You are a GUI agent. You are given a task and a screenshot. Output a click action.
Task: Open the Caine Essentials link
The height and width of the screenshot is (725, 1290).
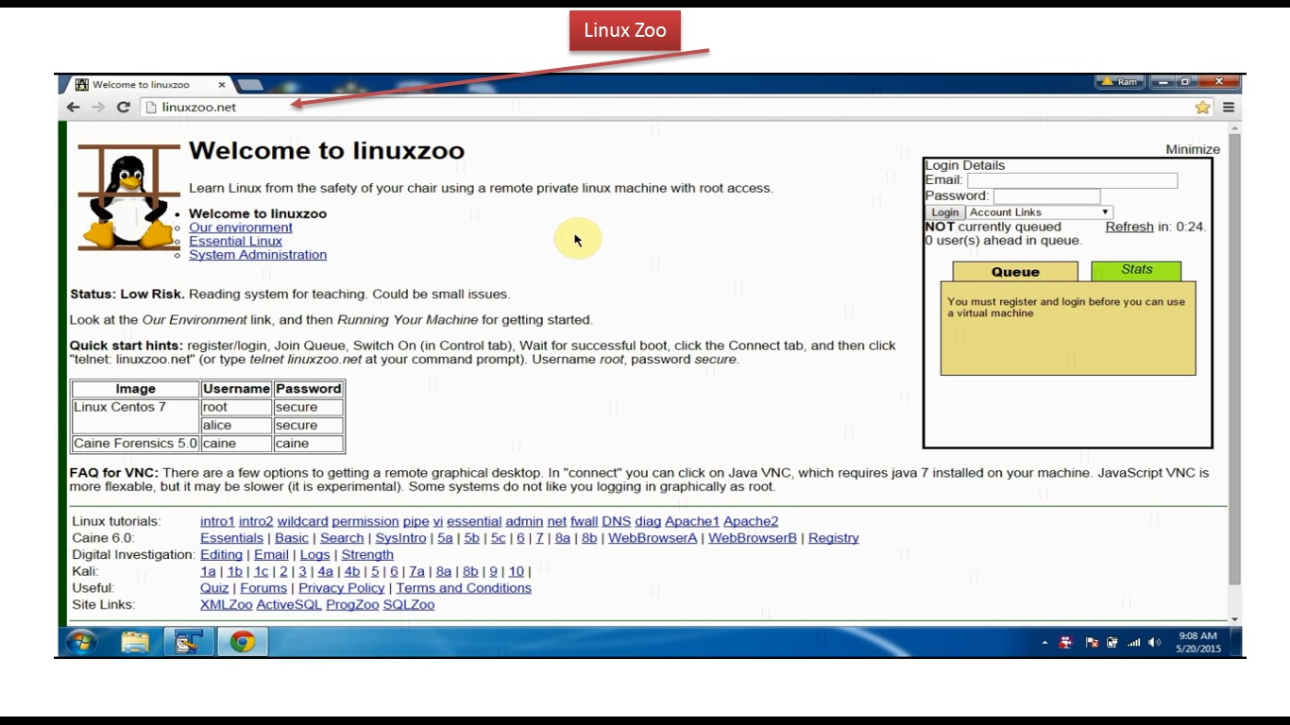pyautogui.click(x=231, y=538)
